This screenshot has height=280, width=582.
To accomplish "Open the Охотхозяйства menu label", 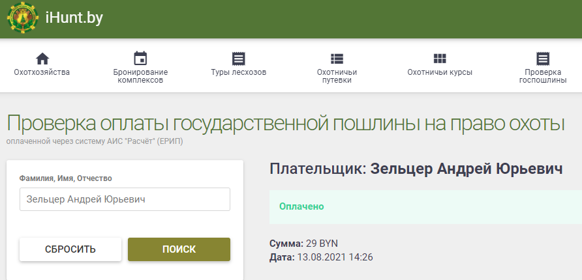I will (42, 72).
